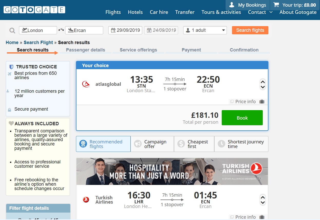
Task: Open the Hotels menu item
Action: coord(135,12)
